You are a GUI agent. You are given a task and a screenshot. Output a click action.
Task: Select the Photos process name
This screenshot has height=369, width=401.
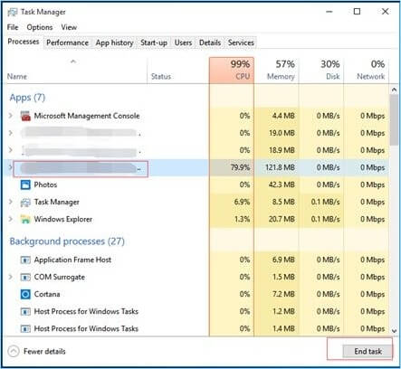(x=45, y=184)
